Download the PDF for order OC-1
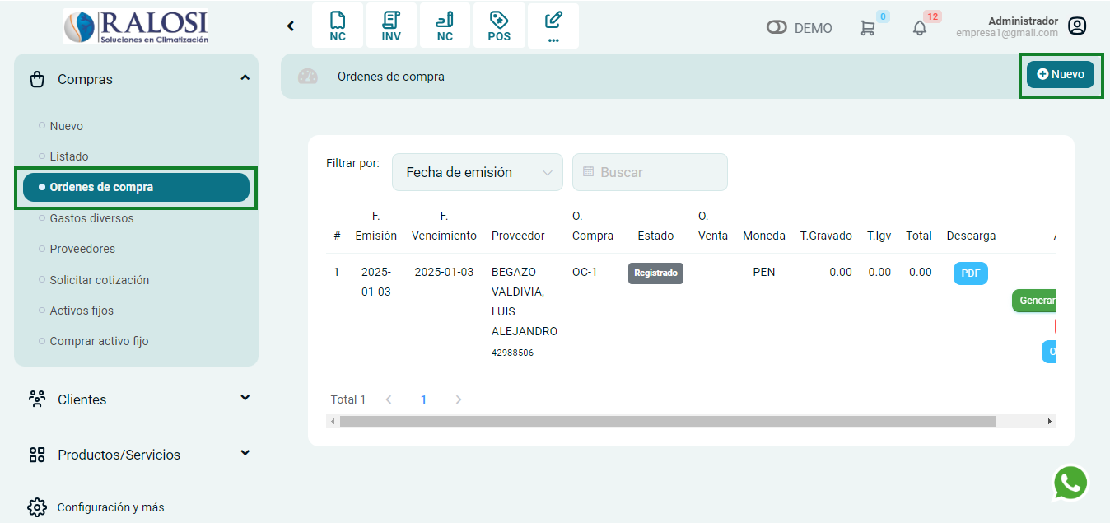 (x=970, y=273)
